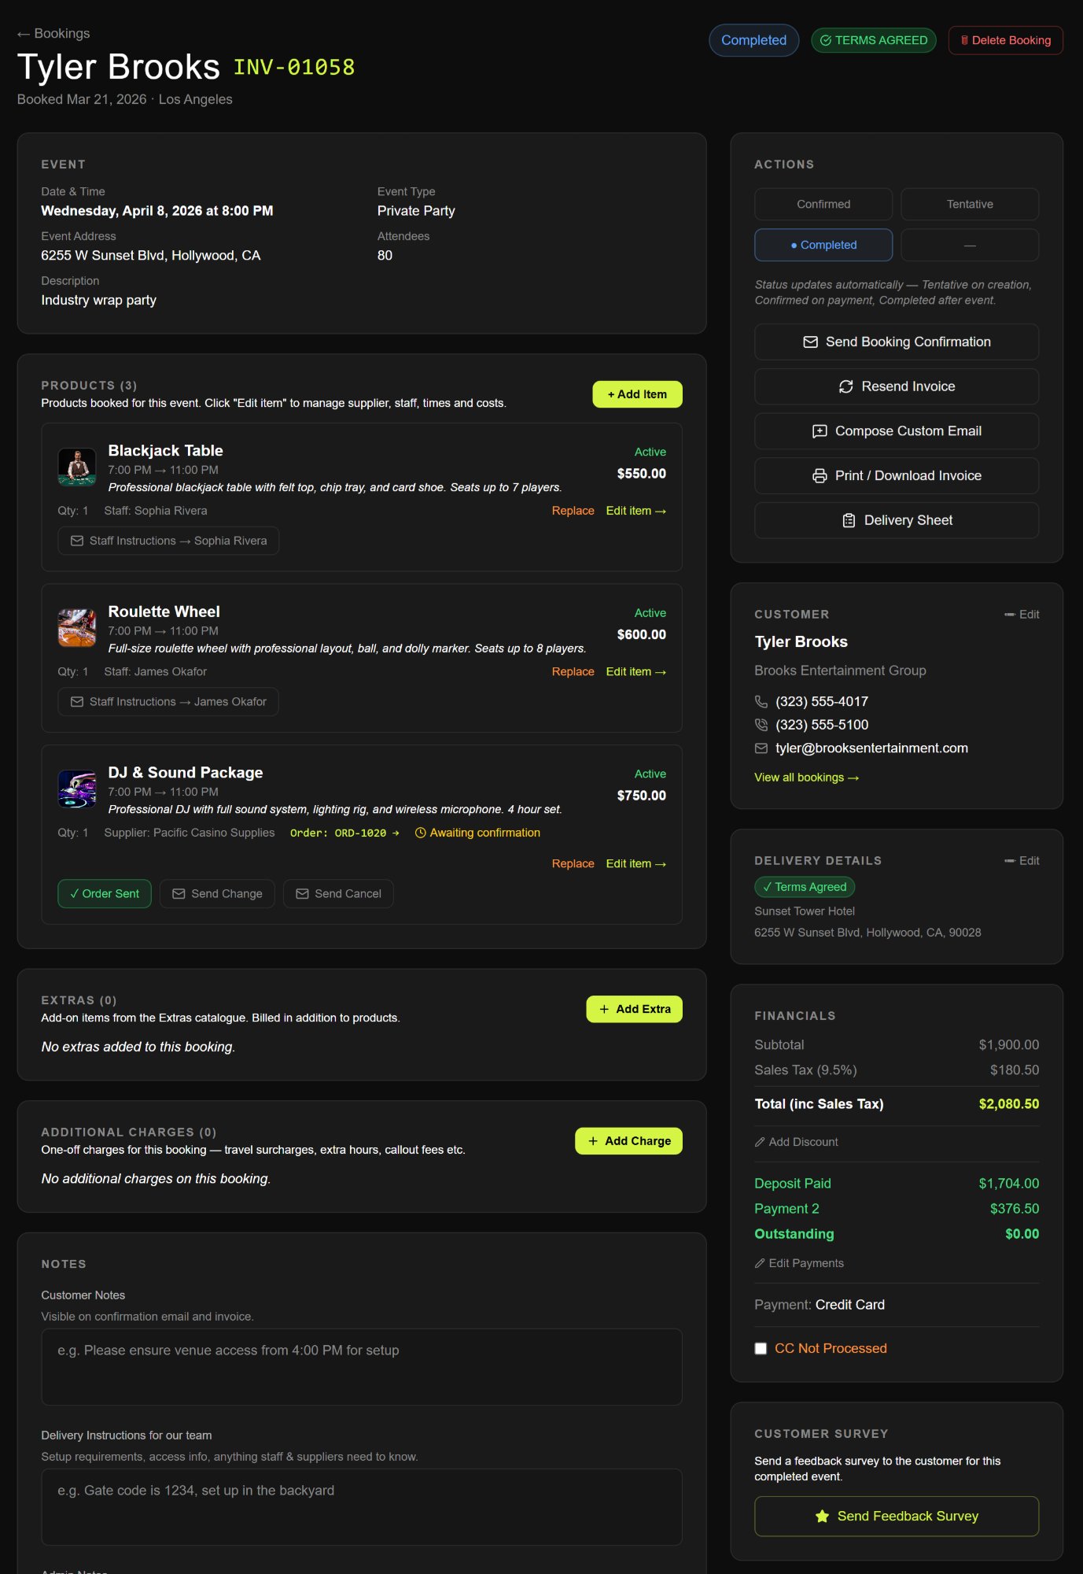The height and width of the screenshot is (1574, 1083).
Task: Open Blackjack Table product thumbnail
Action: (x=77, y=467)
